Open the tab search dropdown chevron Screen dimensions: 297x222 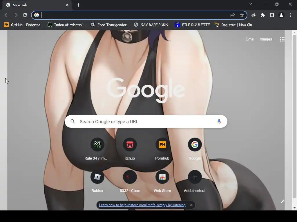click(x=250, y=4)
